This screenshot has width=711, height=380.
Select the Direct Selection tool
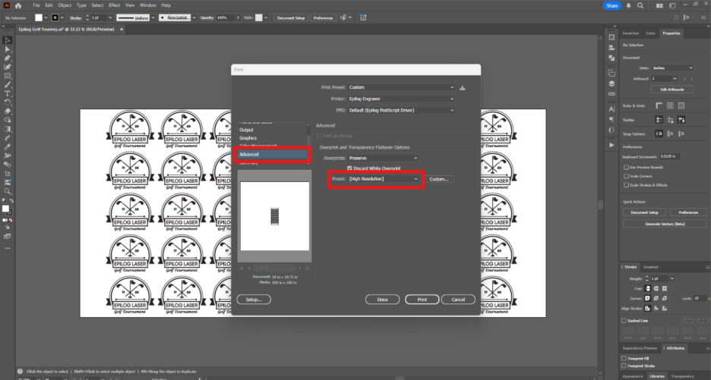click(x=8, y=49)
